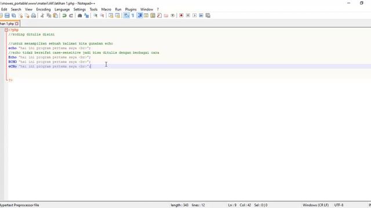Click the uppercase 'ECHO' statement line
Viewport: 371px width, 208px height.
tap(49, 62)
